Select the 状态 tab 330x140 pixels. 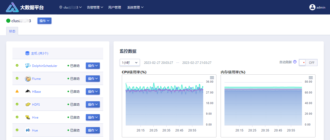[x=12, y=31]
